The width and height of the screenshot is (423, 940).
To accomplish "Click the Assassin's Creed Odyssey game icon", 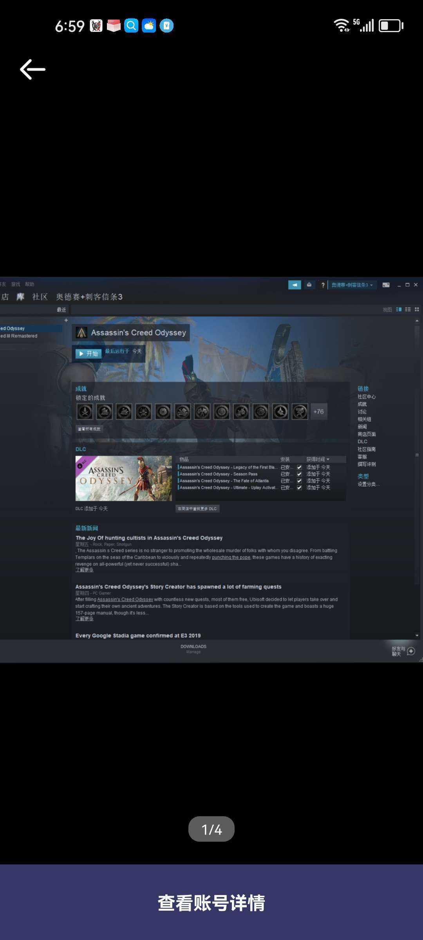I will [x=81, y=333].
